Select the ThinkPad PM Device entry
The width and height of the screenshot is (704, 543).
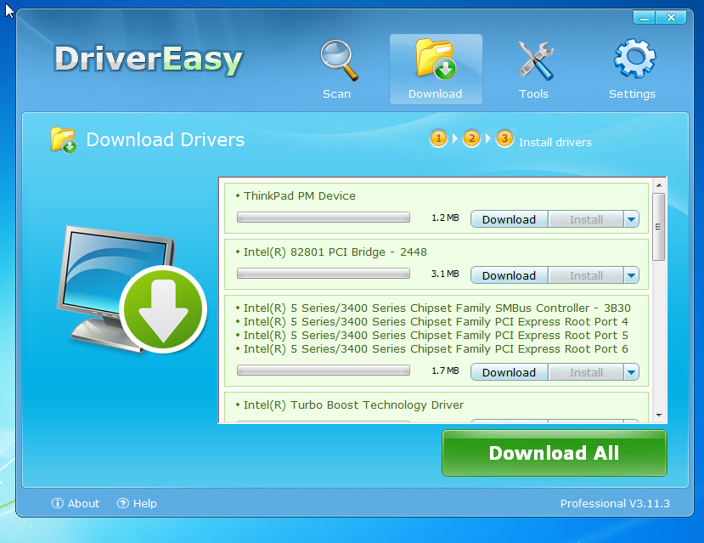(x=300, y=195)
